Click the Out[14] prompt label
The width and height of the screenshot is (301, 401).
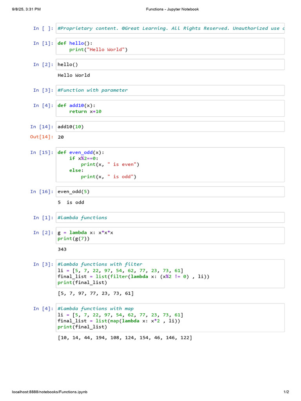tap(42, 137)
